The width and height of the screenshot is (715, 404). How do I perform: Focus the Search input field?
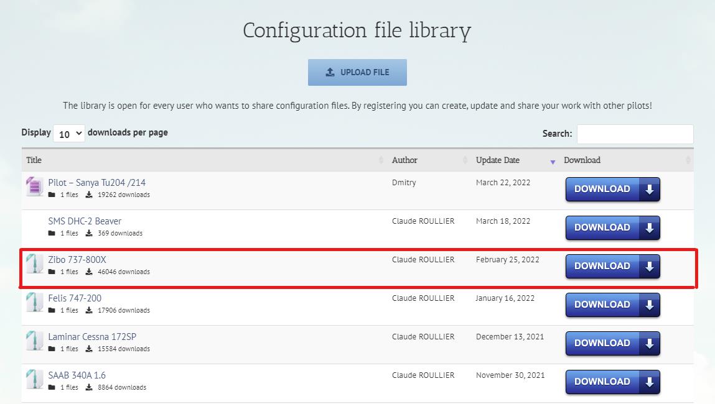[635, 134]
